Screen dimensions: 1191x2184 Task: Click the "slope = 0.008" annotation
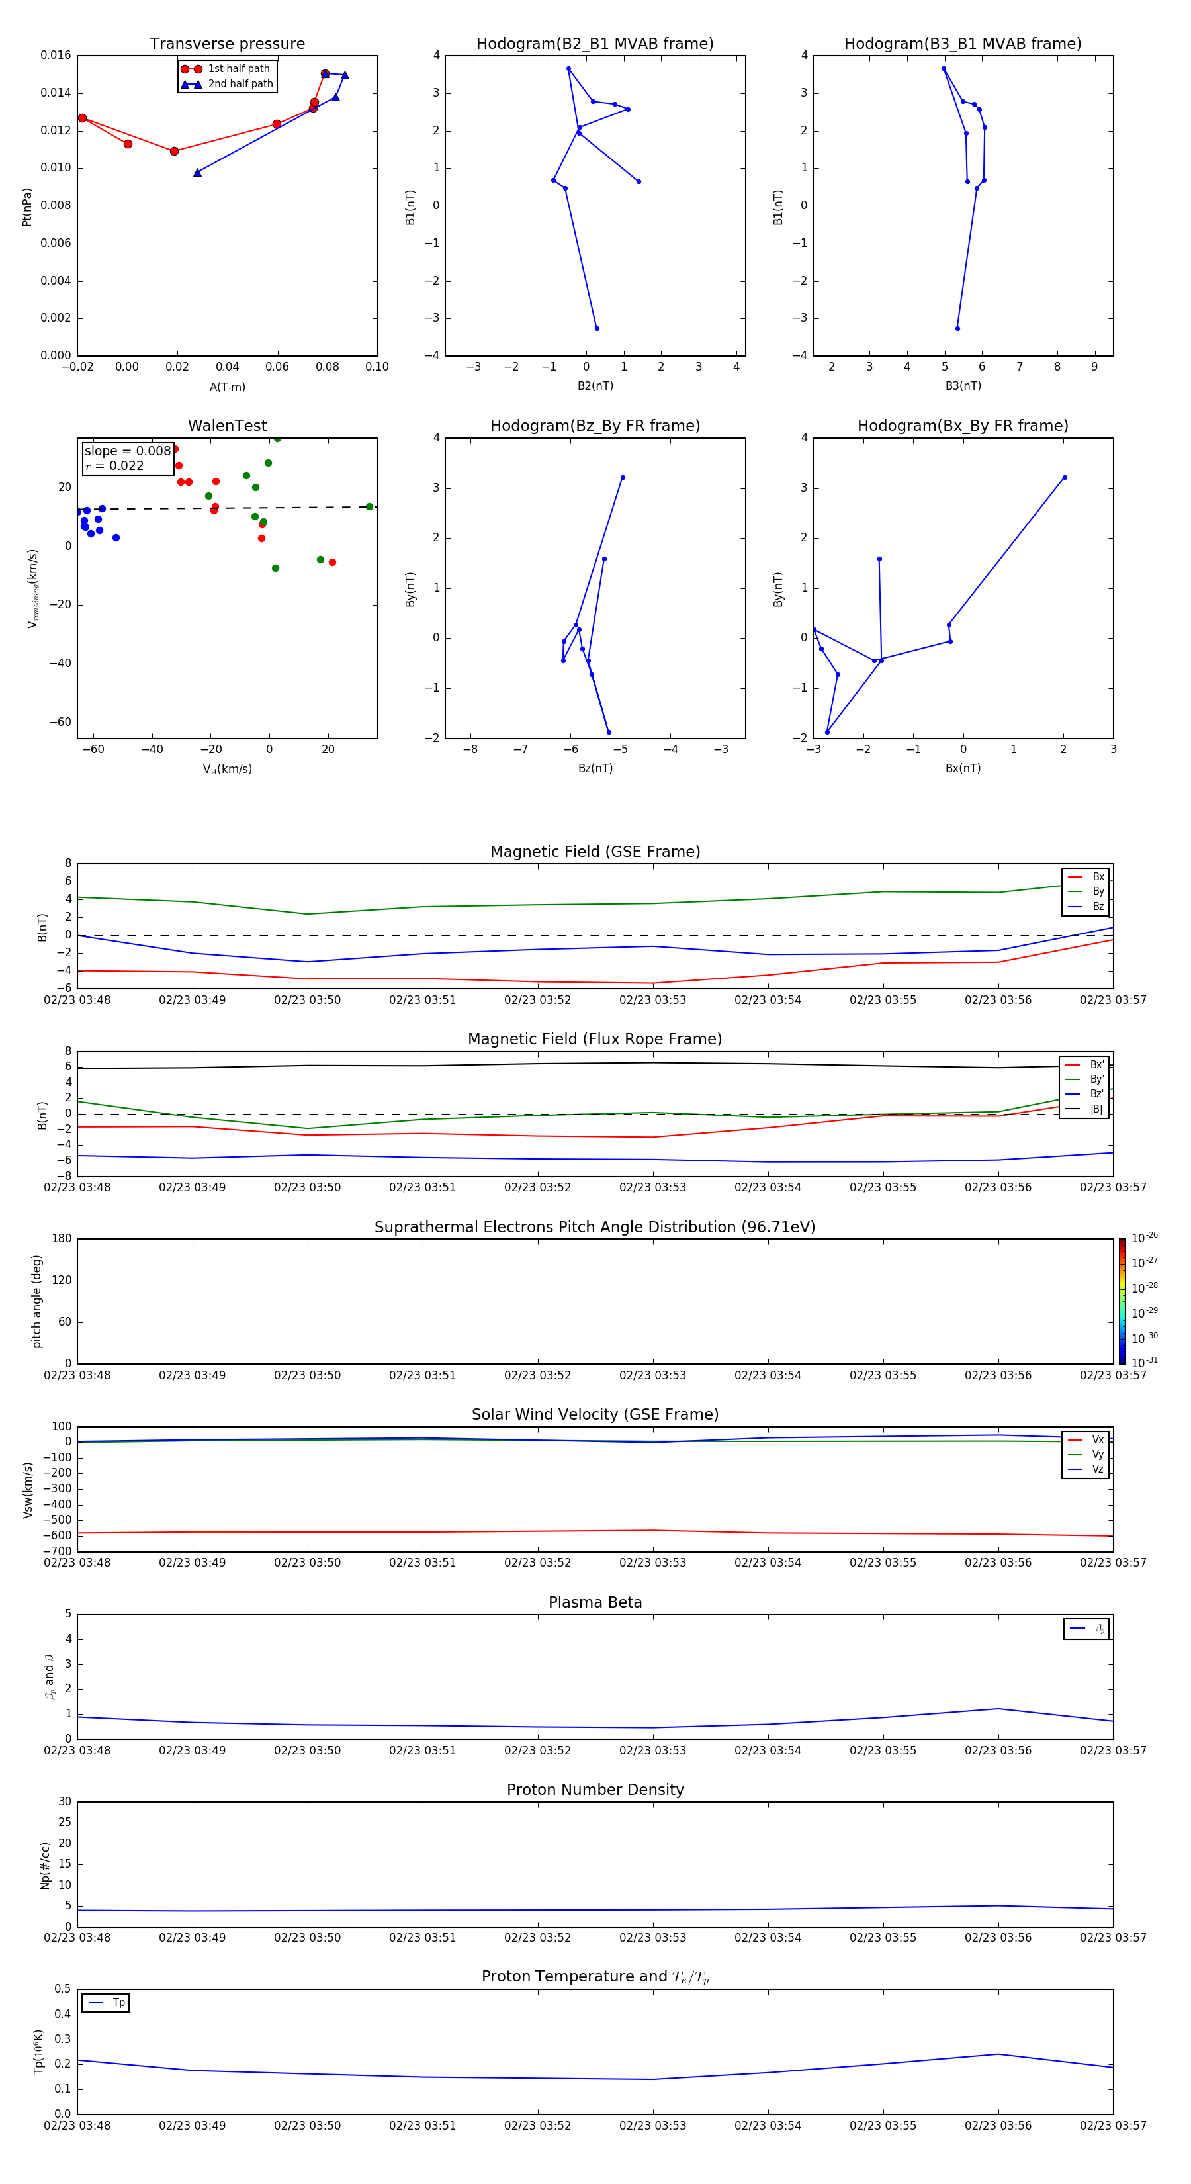point(128,451)
